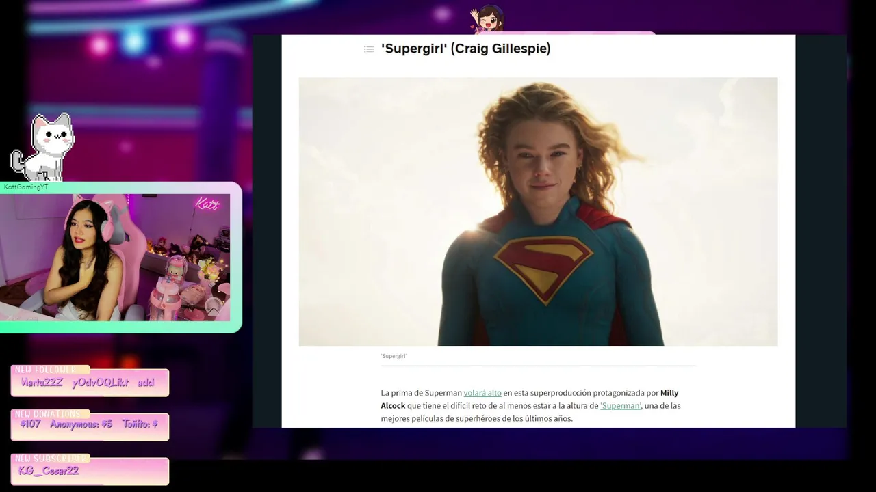Follow the 'volará alto' link

click(x=482, y=393)
